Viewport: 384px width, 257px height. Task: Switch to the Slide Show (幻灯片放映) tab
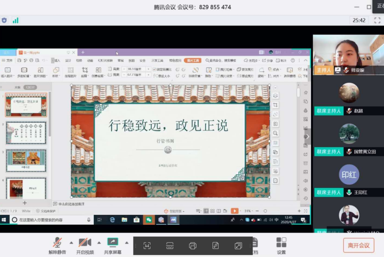[x=105, y=60]
